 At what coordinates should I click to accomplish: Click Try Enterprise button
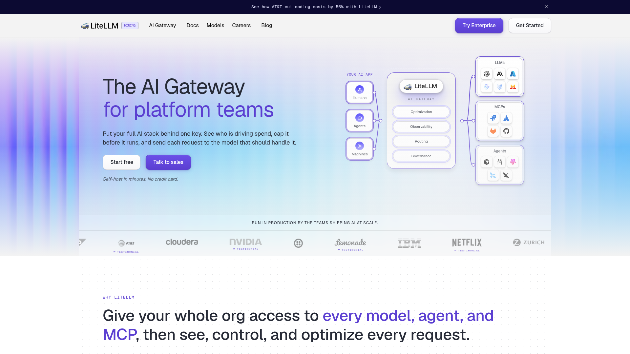pos(479,26)
